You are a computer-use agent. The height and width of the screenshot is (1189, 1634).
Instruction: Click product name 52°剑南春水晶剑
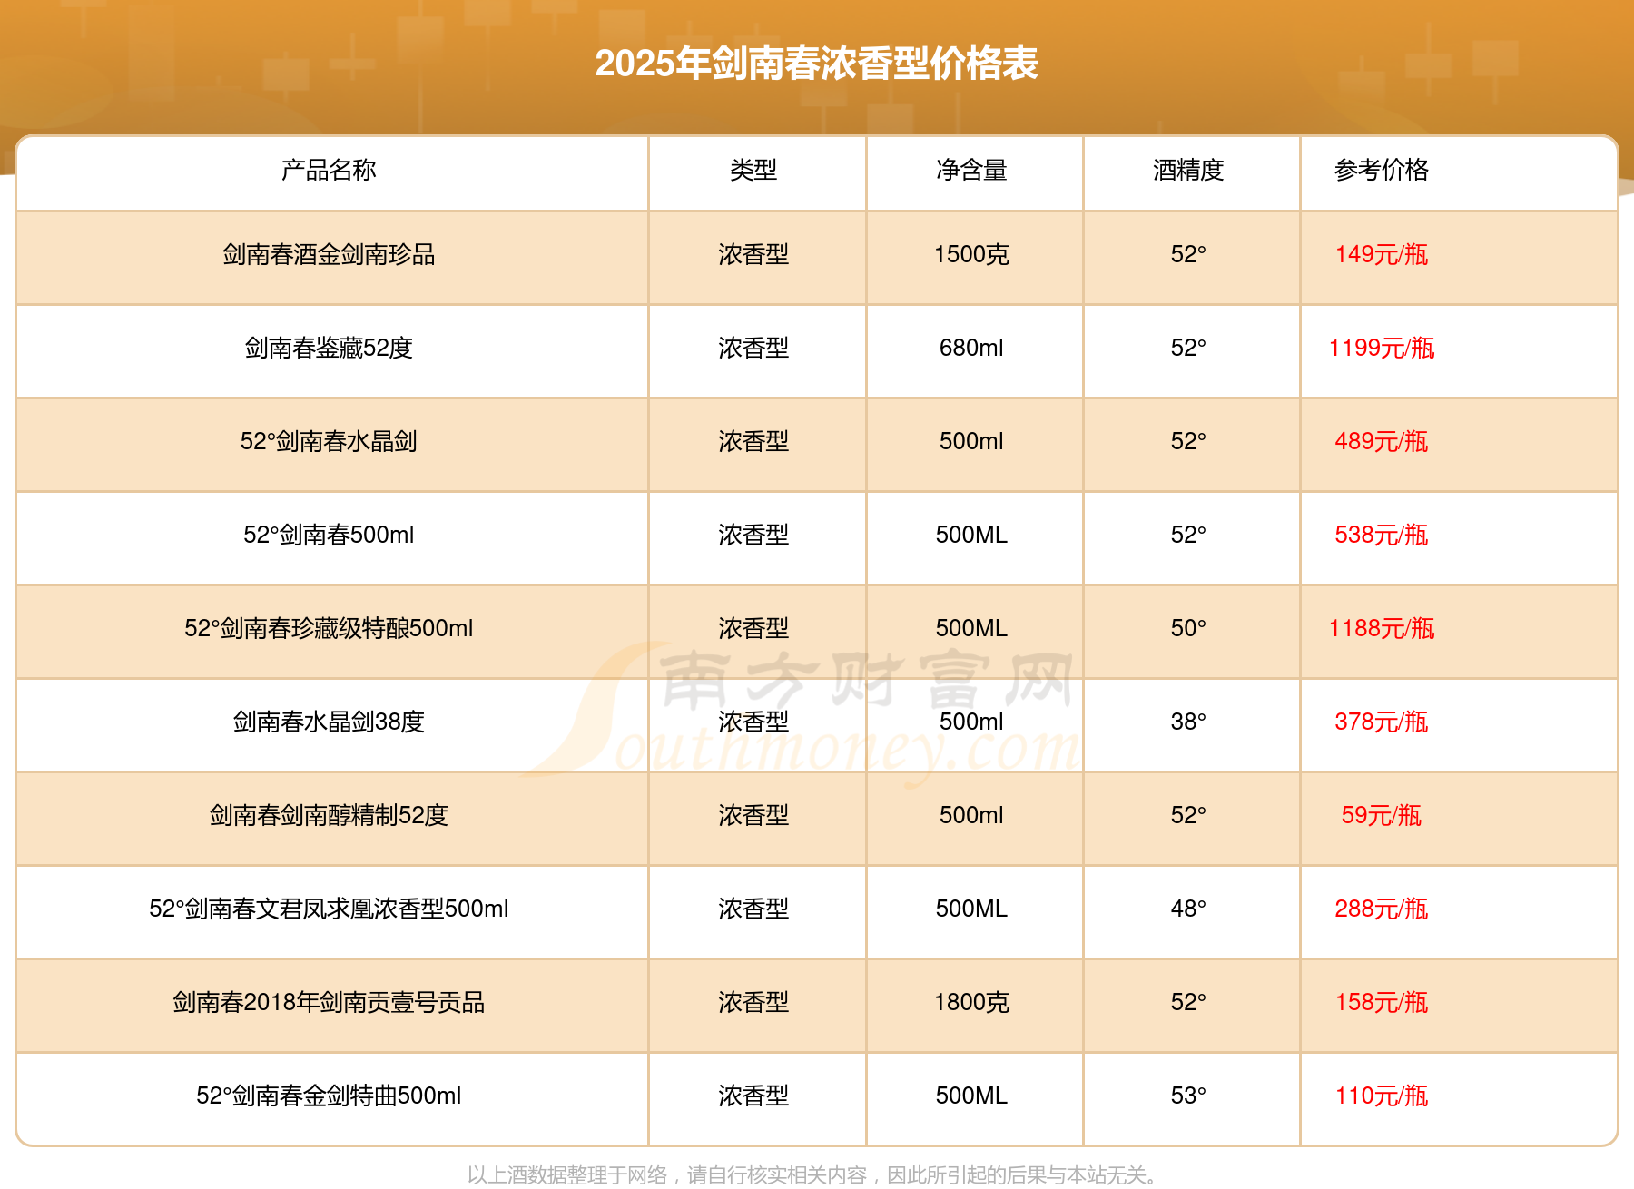pos(329,441)
